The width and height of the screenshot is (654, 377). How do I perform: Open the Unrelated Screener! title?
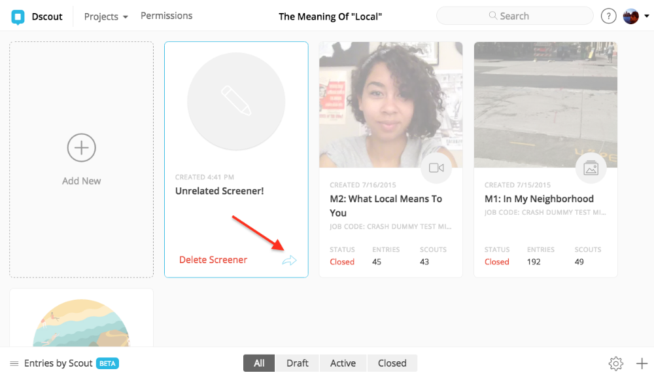(219, 191)
